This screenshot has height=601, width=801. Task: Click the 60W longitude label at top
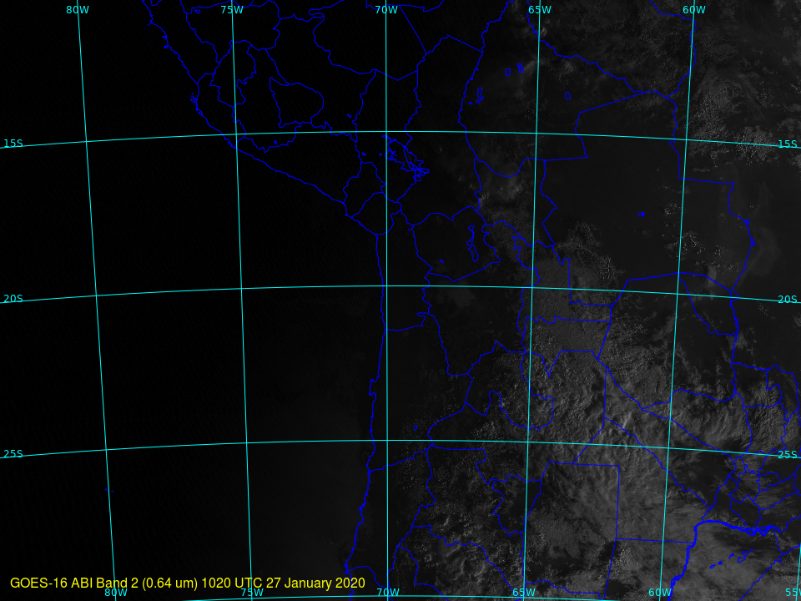pyautogui.click(x=693, y=10)
